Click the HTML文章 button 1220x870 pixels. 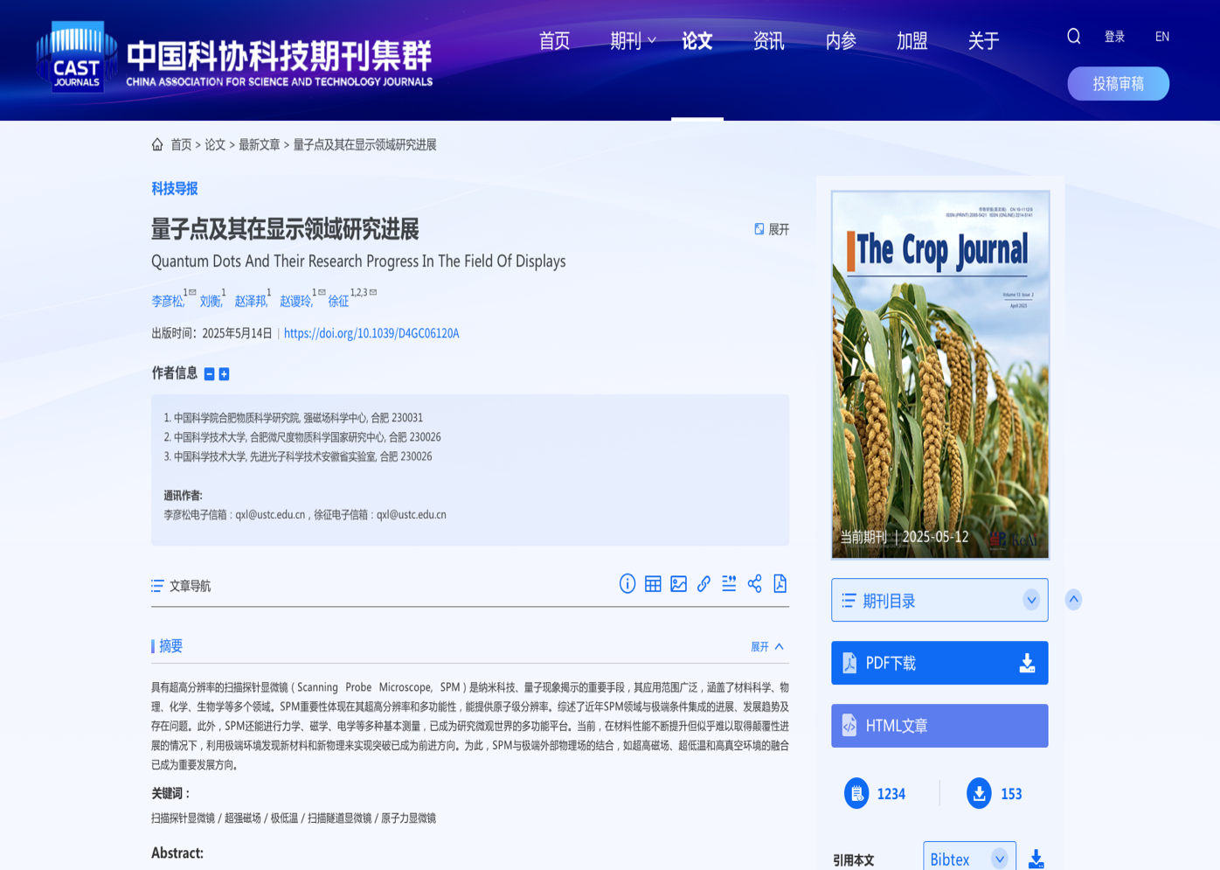(939, 726)
